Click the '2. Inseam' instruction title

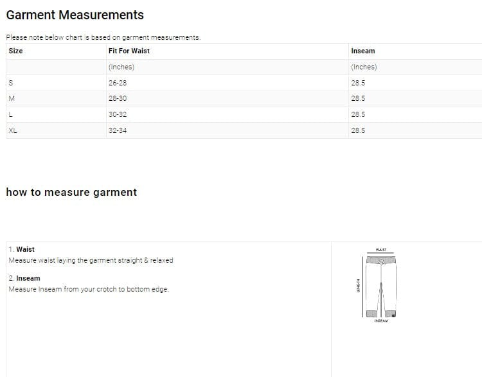tap(24, 278)
